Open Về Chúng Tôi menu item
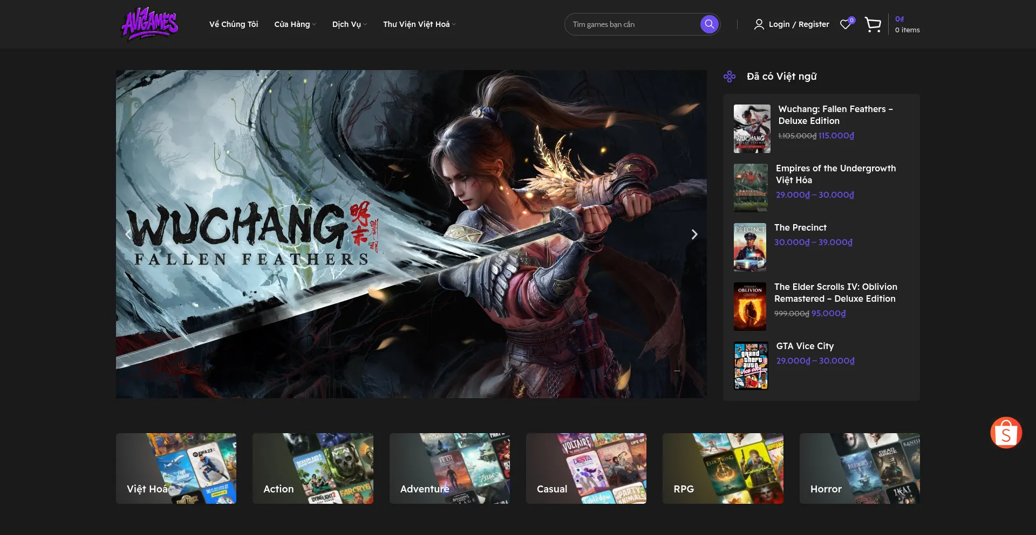The width and height of the screenshot is (1036, 535). click(x=234, y=24)
